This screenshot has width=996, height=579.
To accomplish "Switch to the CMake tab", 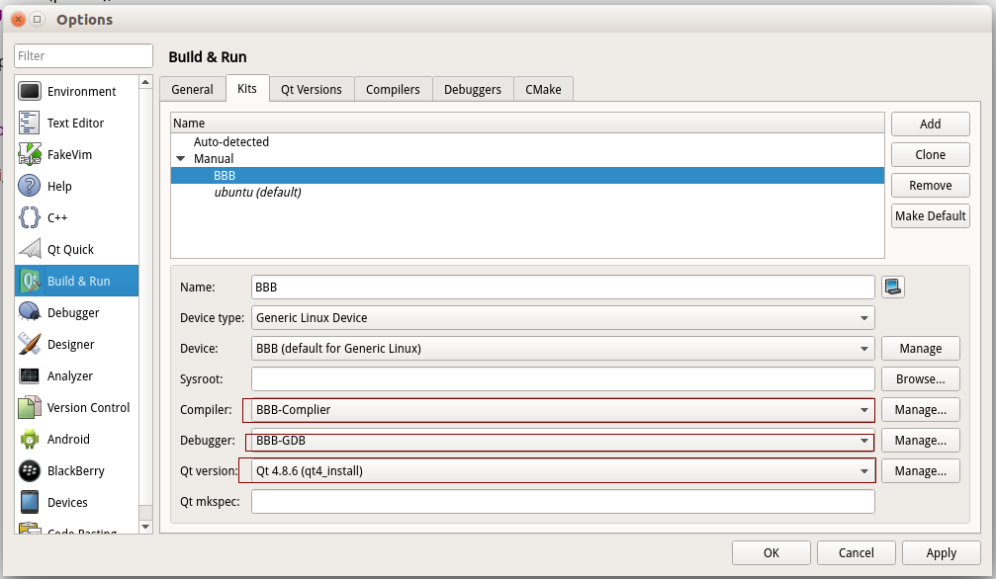I will (x=543, y=90).
